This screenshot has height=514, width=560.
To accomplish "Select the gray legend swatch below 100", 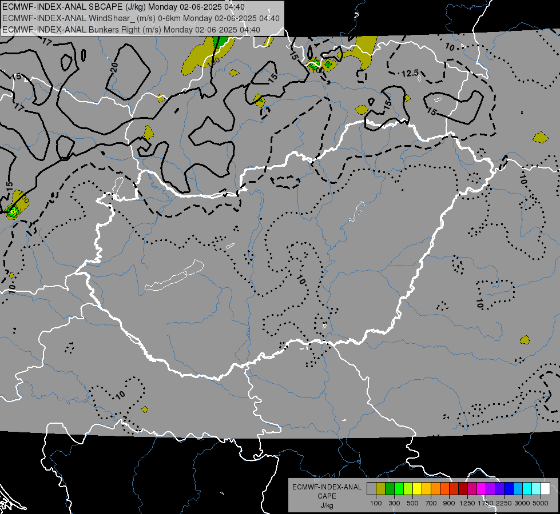I will click(x=371, y=489).
